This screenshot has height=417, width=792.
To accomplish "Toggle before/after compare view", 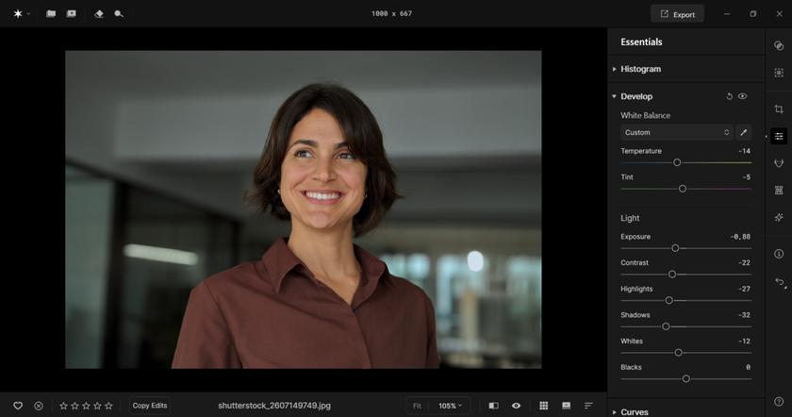I will pyautogui.click(x=493, y=406).
